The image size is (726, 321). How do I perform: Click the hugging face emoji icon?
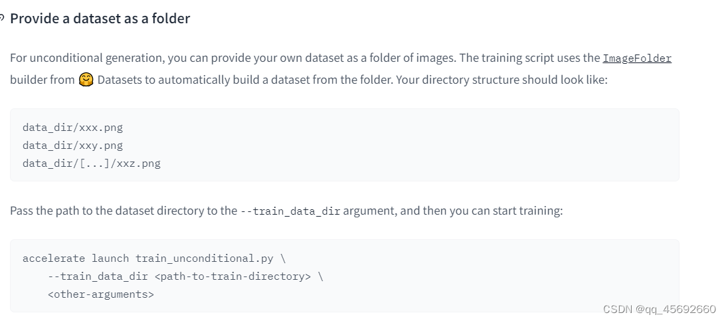(x=86, y=80)
